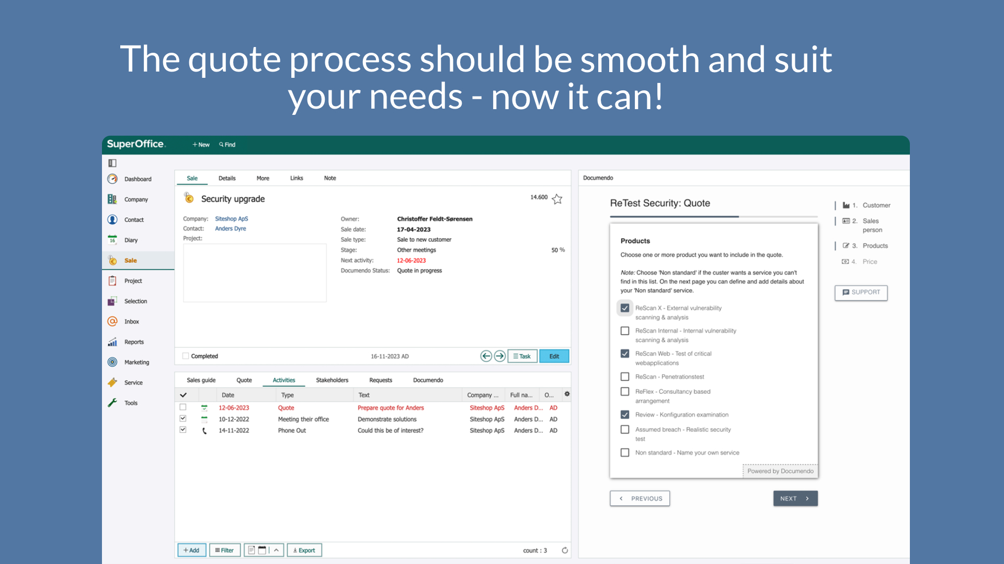This screenshot has height=564, width=1004.
Task: Uncheck the 14-11-2022 Phone Out checkbox
Action: pyautogui.click(x=183, y=430)
